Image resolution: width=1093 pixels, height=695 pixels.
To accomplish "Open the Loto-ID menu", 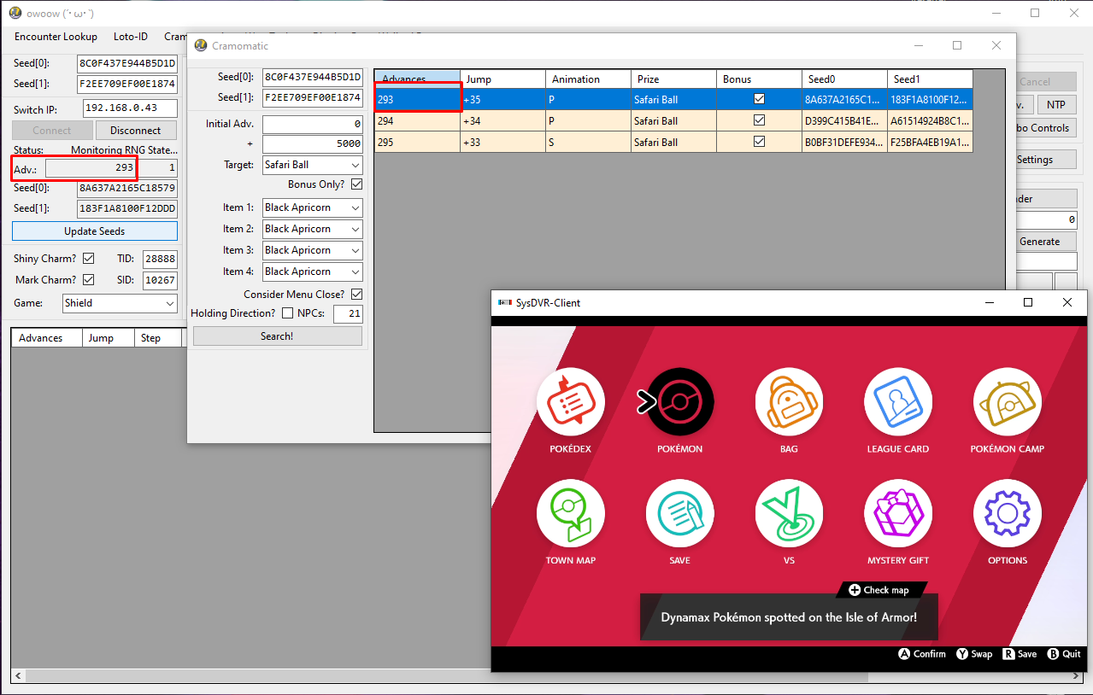I will click(131, 37).
